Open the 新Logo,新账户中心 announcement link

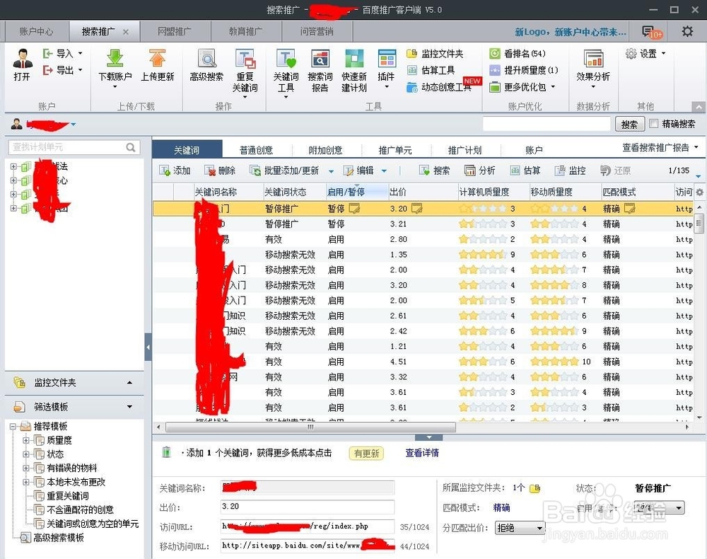coord(571,32)
